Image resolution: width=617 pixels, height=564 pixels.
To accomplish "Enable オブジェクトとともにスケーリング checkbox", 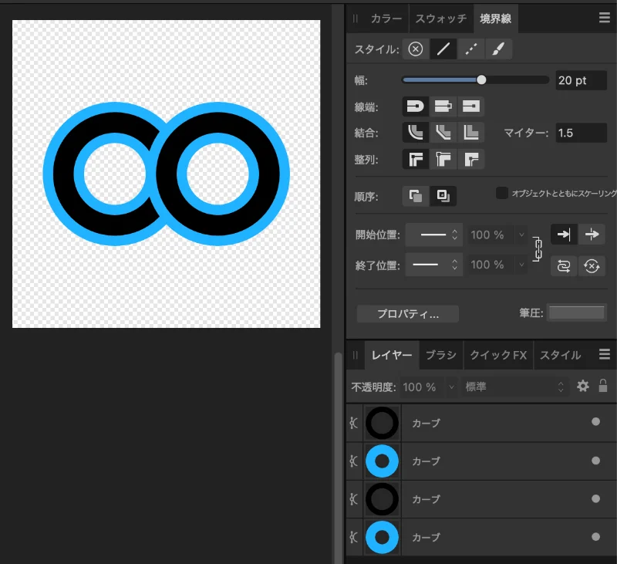I will pyautogui.click(x=502, y=193).
